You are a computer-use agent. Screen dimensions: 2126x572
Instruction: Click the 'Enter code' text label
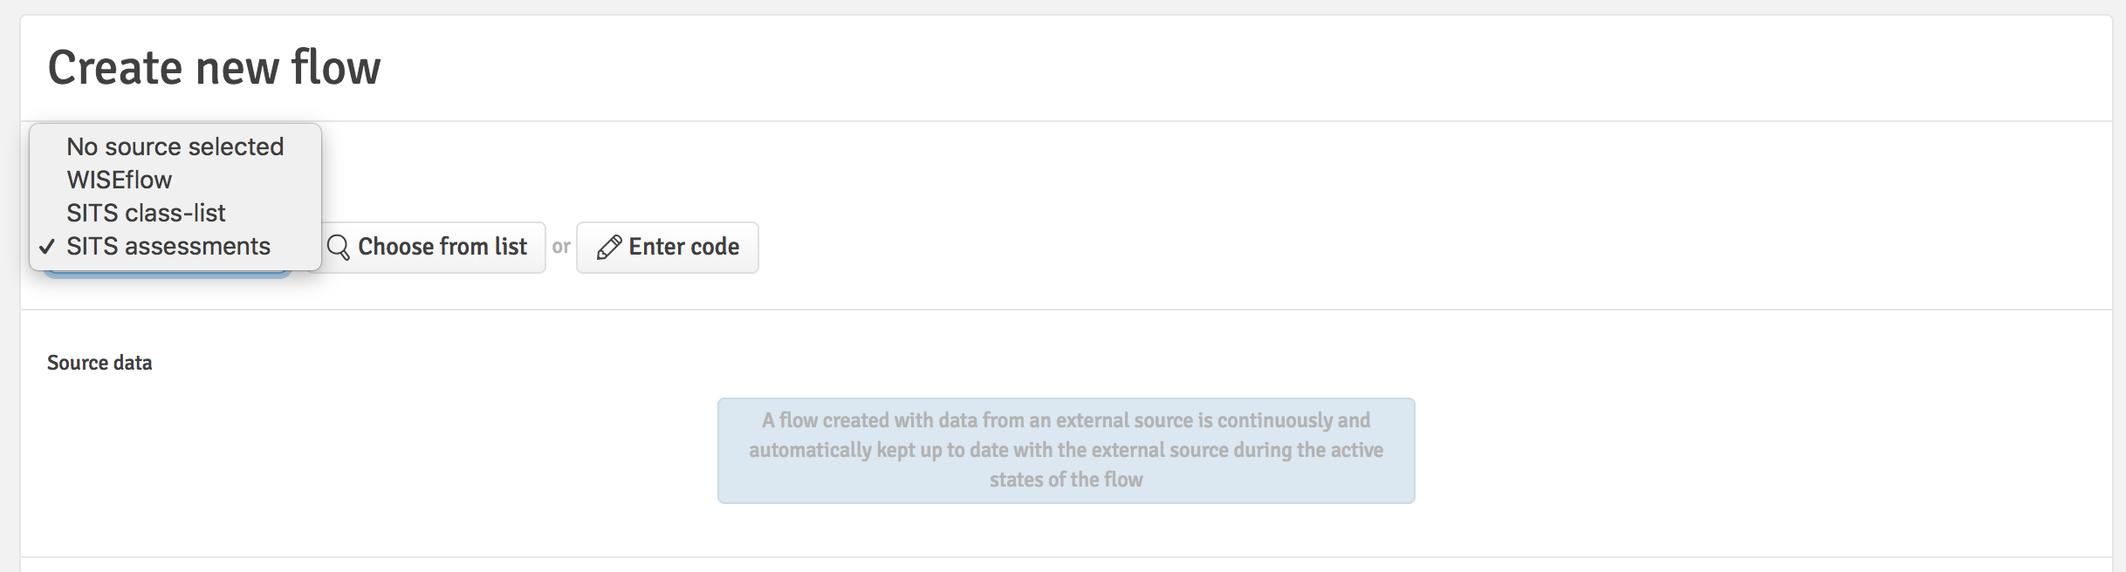[684, 247]
